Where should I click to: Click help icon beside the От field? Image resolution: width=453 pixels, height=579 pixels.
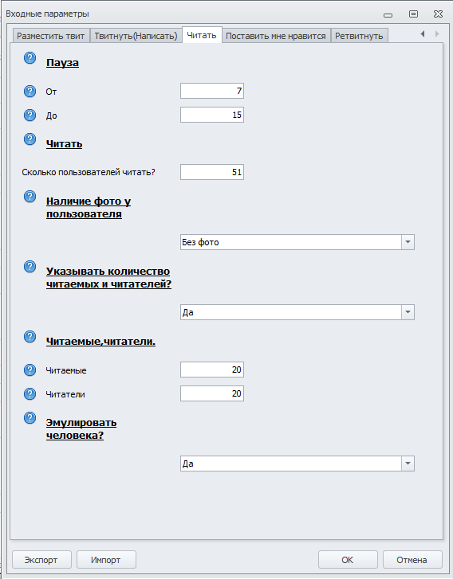click(30, 92)
